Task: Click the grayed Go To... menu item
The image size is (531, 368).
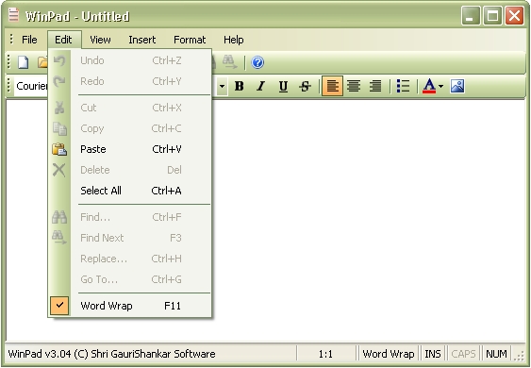Action: (130, 279)
